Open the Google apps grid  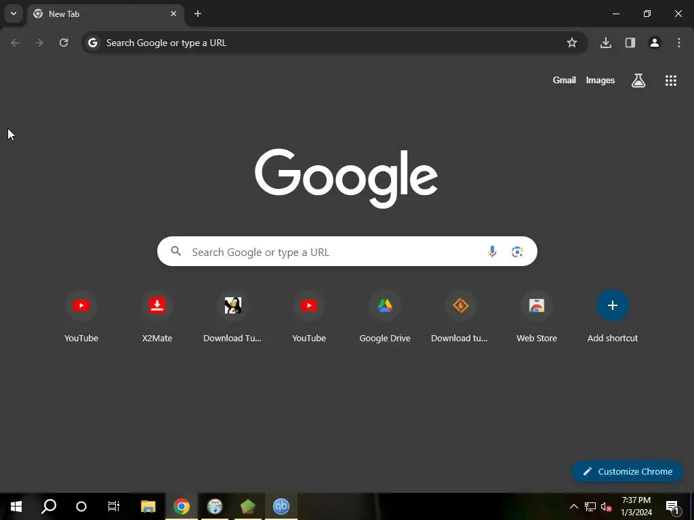pyautogui.click(x=671, y=81)
